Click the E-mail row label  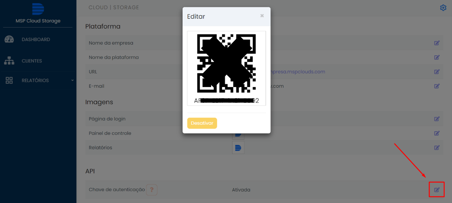pos(96,86)
